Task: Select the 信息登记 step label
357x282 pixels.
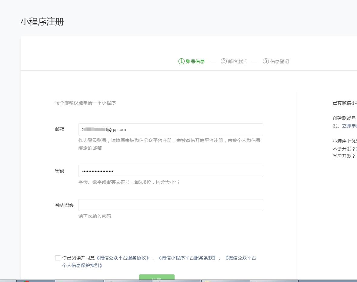Action: 279,61
